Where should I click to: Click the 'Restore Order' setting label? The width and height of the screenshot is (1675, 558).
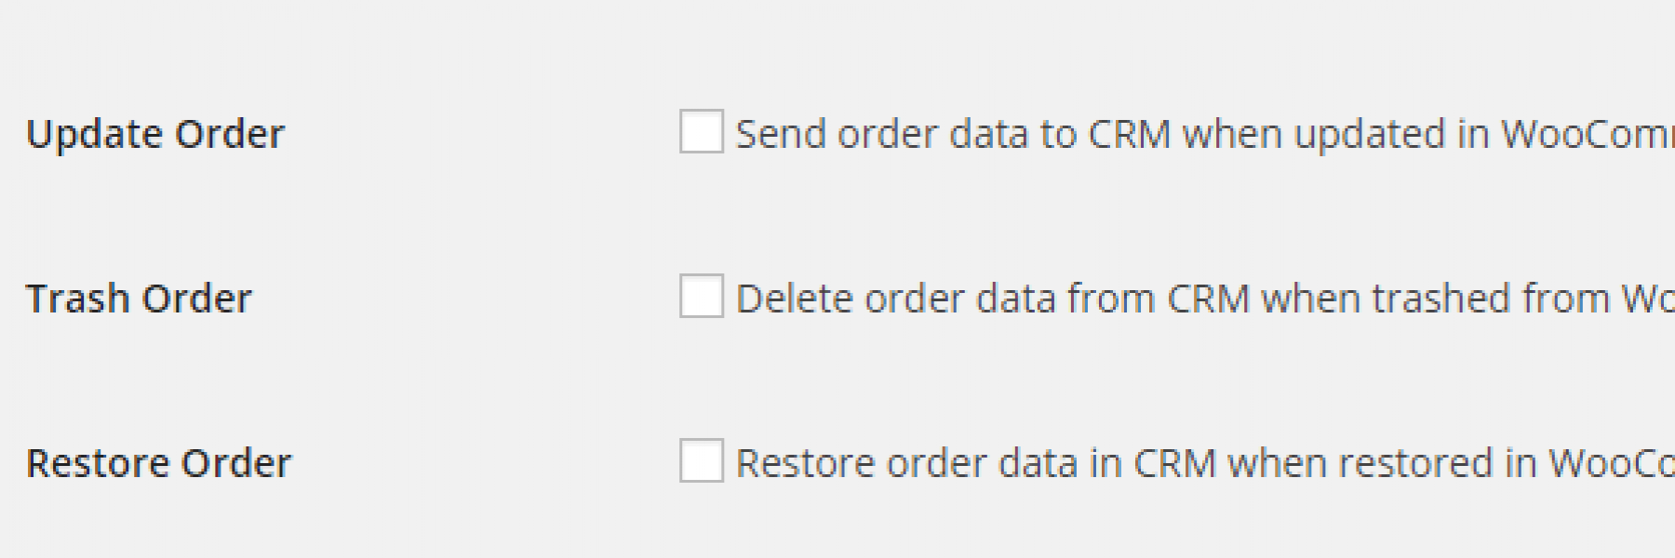[x=159, y=463]
